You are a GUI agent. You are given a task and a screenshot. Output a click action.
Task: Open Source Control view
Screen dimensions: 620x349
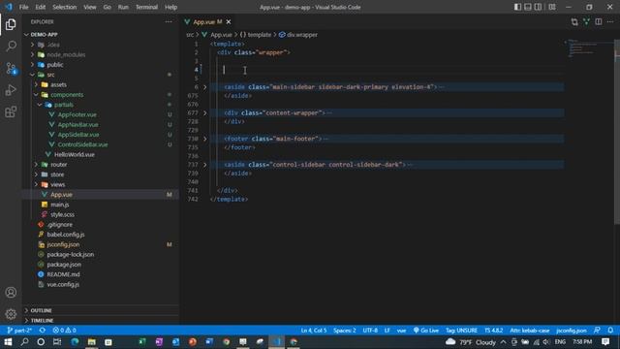11,68
